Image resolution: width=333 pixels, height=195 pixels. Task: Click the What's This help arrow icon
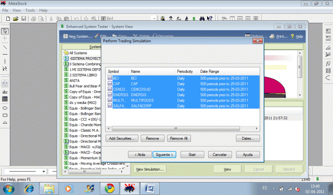point(210,19)
